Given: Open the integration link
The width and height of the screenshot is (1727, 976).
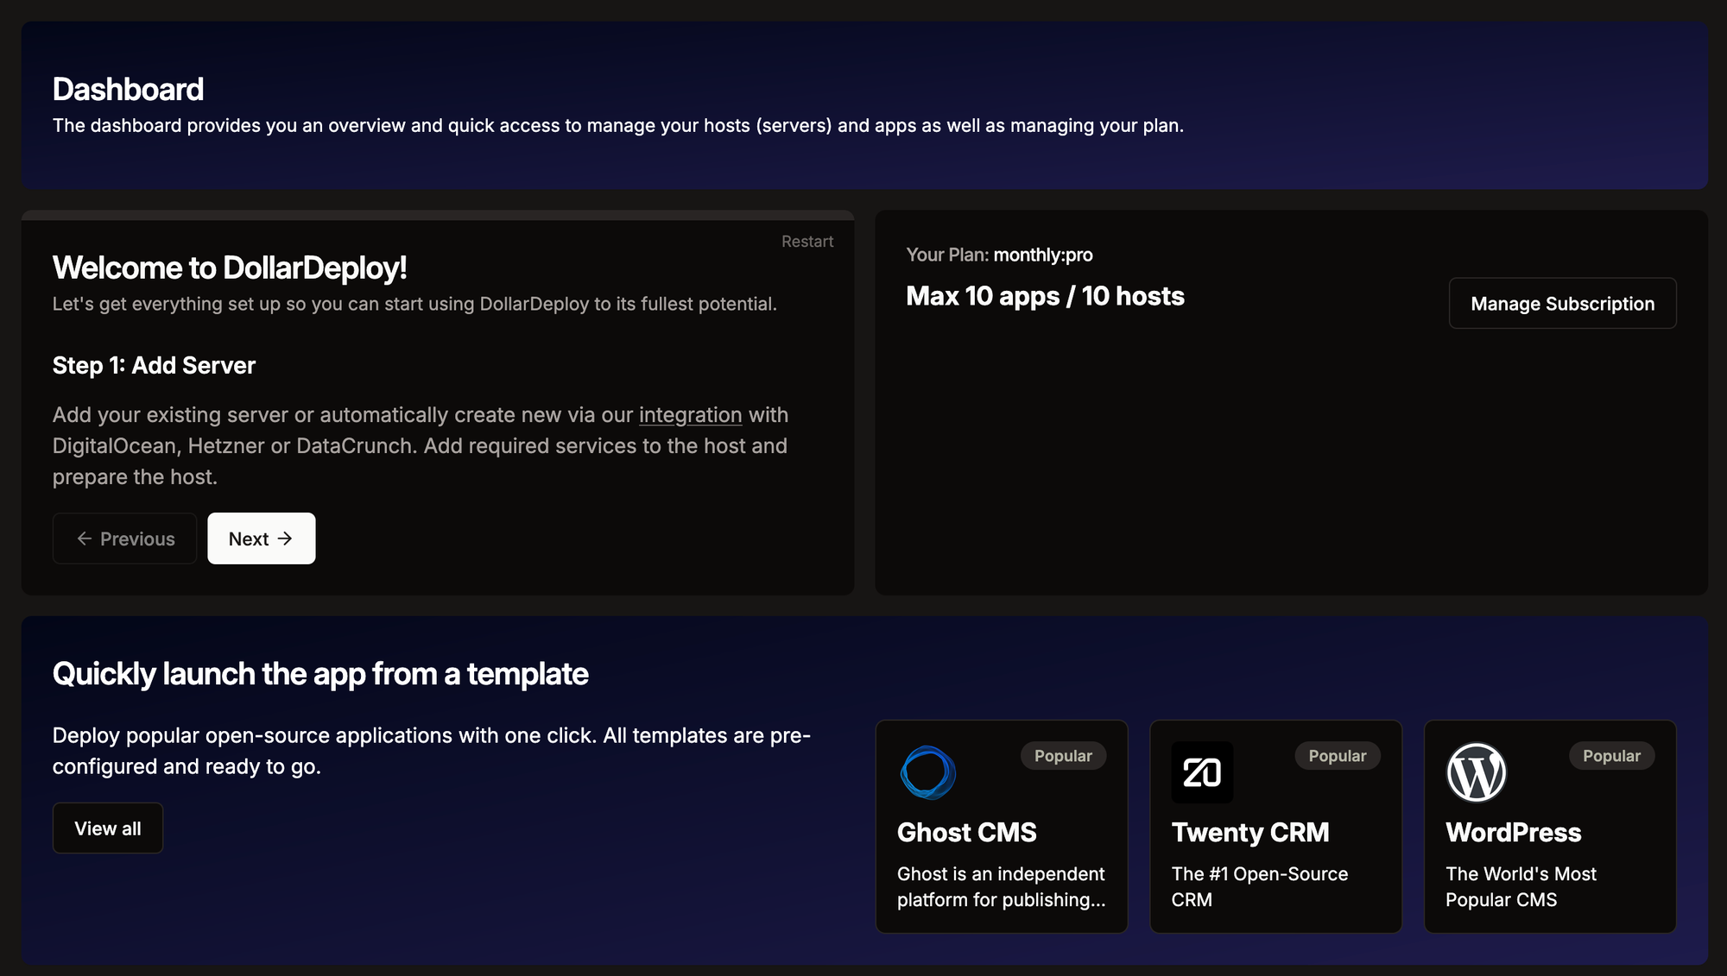Looking at the screenshot, I should [690, 415].
